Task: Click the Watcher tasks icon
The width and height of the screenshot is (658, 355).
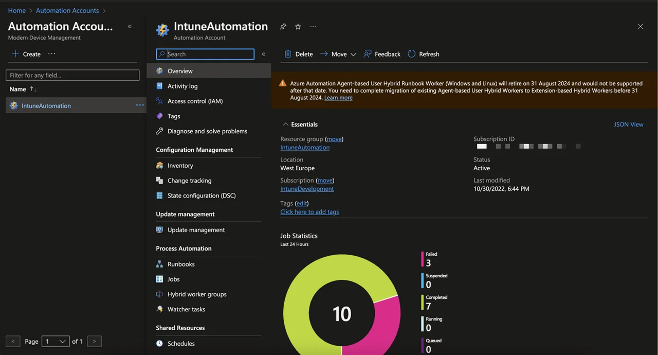Action: pos(159,309)
